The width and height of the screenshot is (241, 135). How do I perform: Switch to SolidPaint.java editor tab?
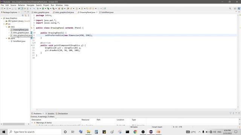106,12
